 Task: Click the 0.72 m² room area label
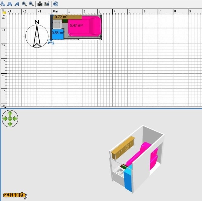point(61,17)
